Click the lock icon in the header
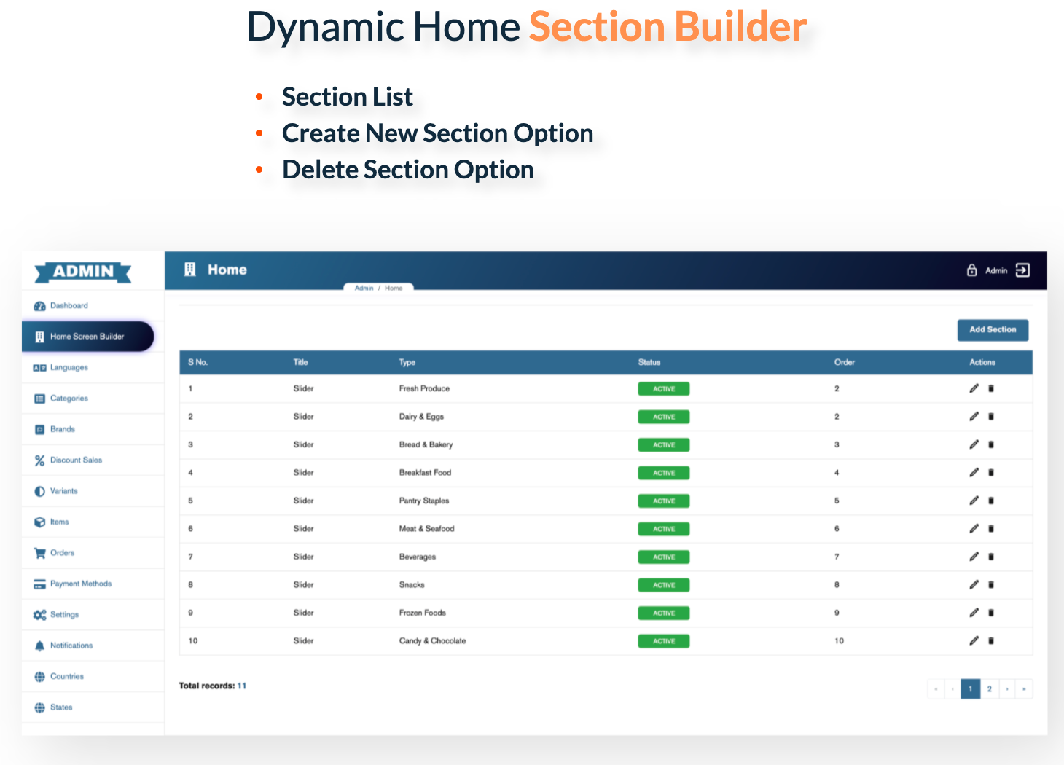This screenshot has width=1064, height=765. 971,270
